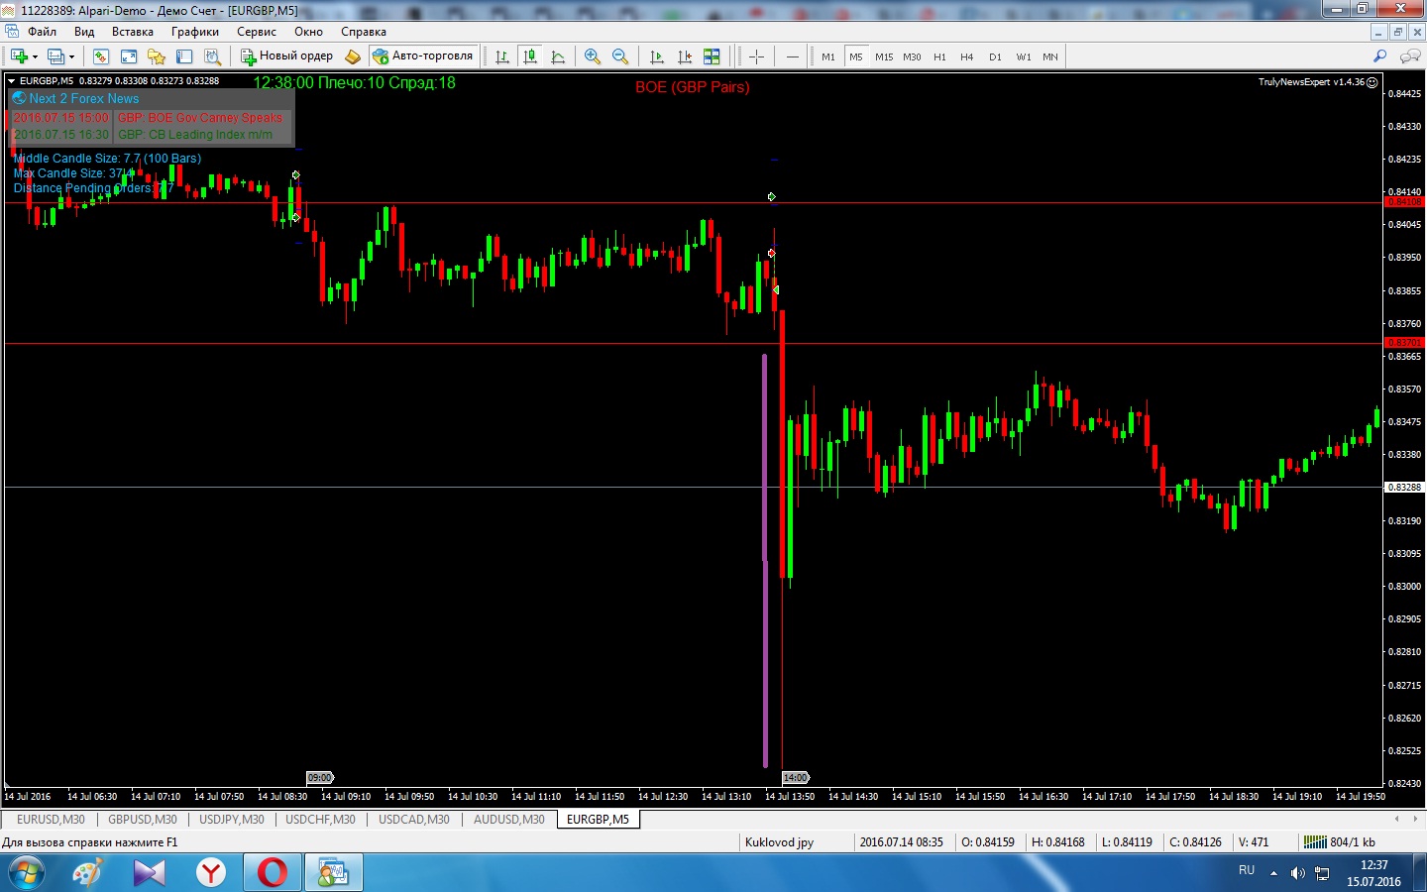Select the M5 timeframe
This screenshot has width=1427, height=892.
click(x=856, y=56)
